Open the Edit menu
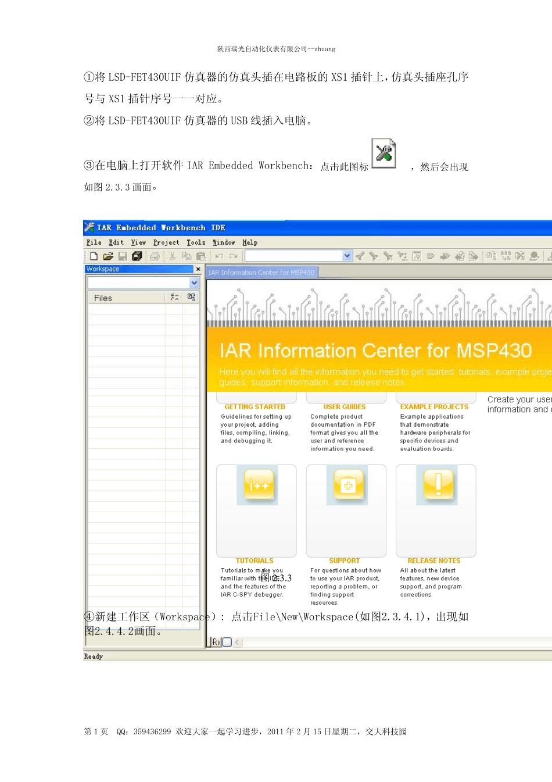552x782 pixels. pos(116,242)
